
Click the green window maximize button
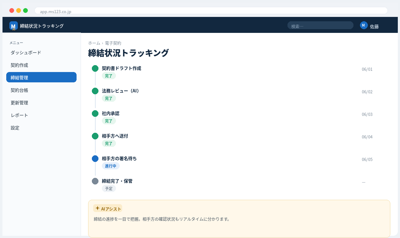click(26, 10)
